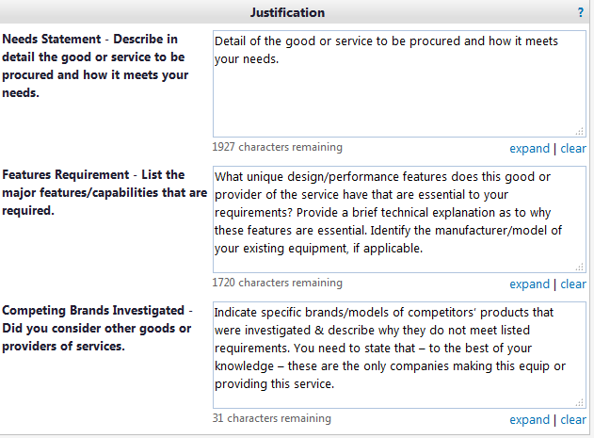This screenshot has width=594, height=438.
Task: Click resize grip of Needs Statement box
Action: click(580, 132)
